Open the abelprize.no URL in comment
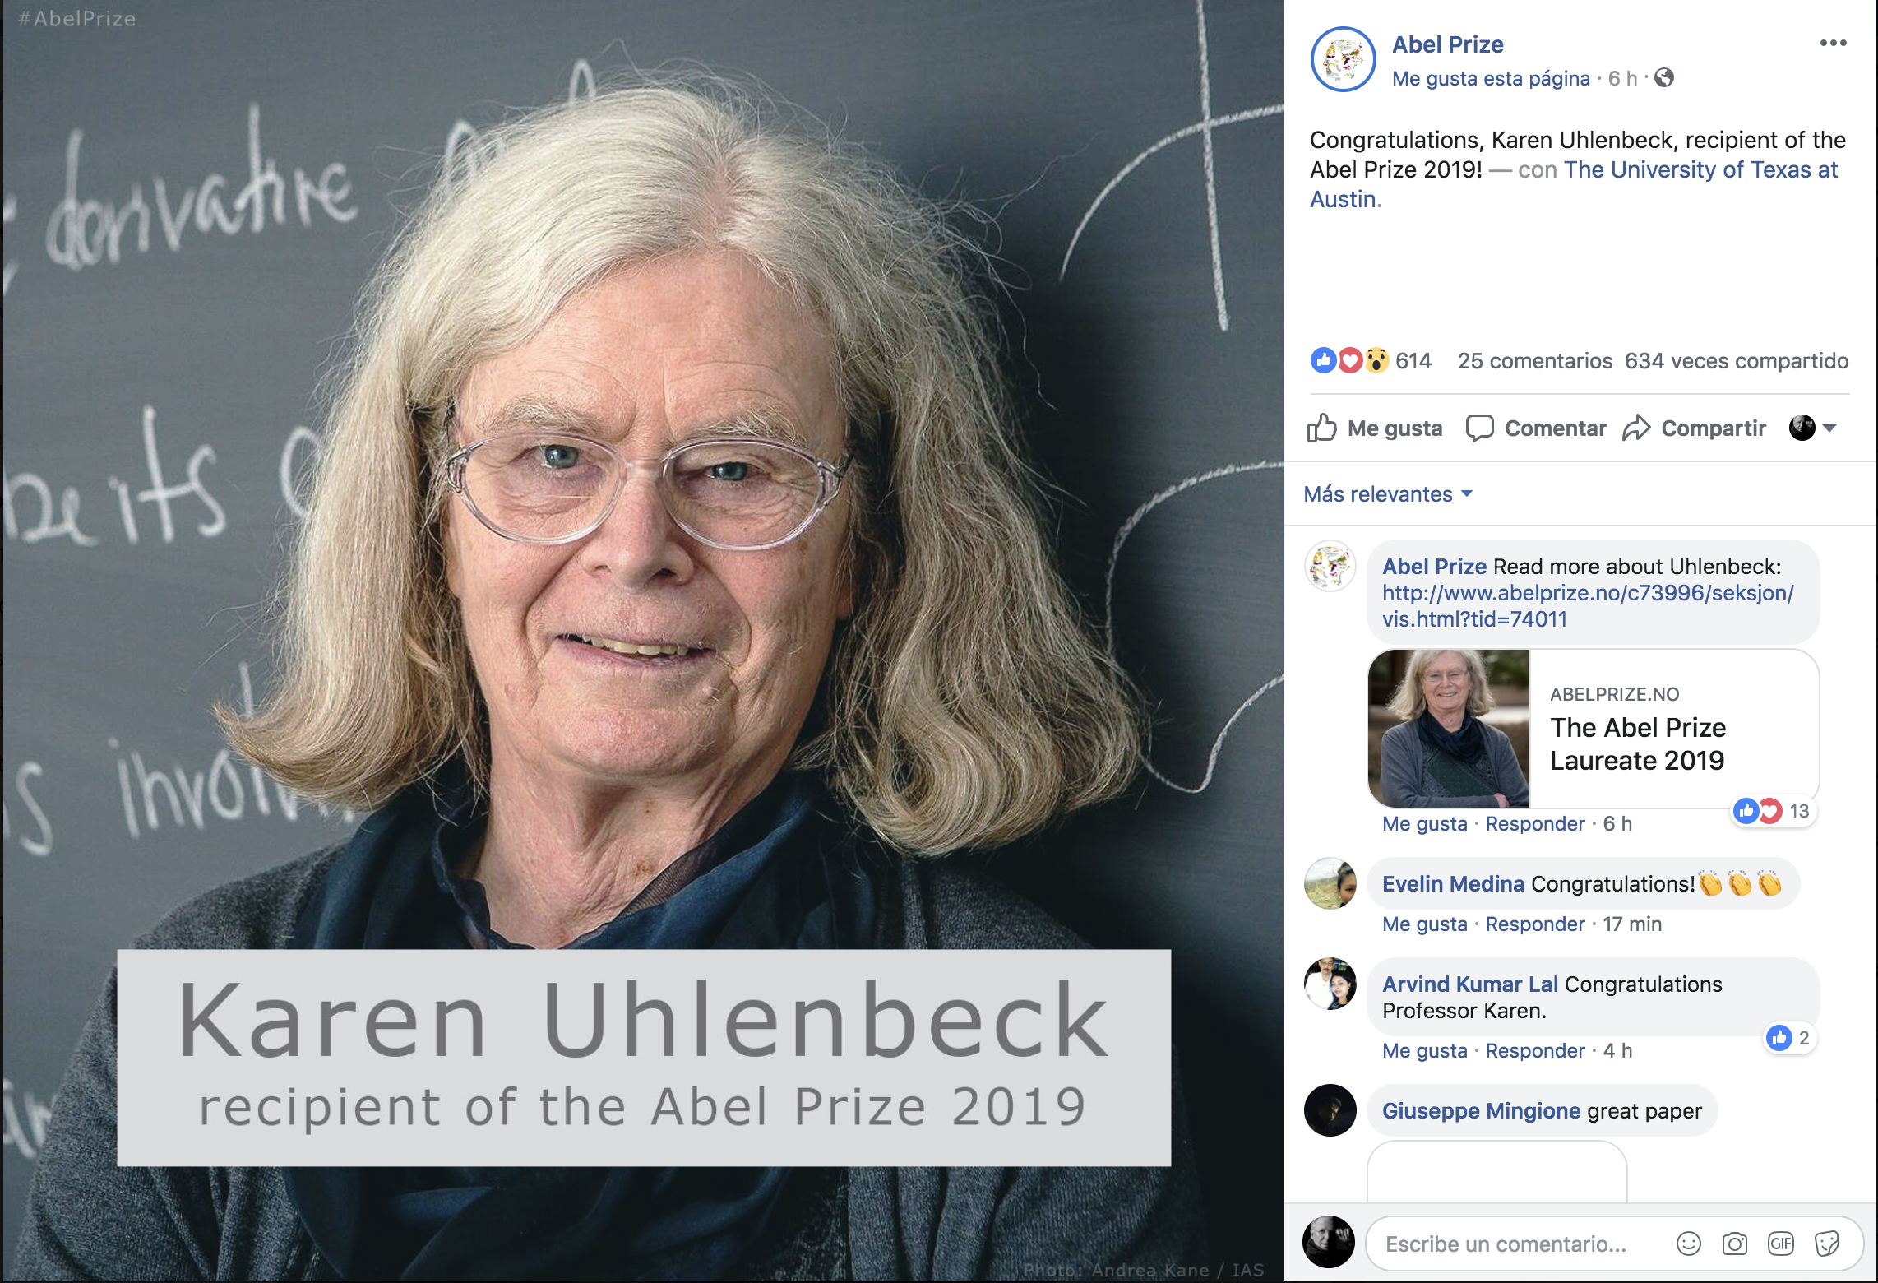The image size is (1878, 1283). pyautogui.click(x=1588, y=605)
